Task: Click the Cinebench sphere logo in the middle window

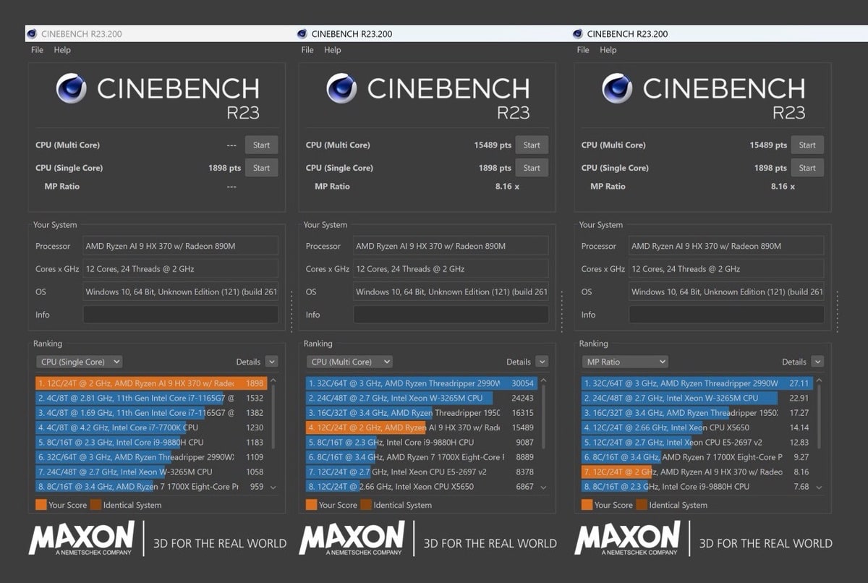Action: 341,88
